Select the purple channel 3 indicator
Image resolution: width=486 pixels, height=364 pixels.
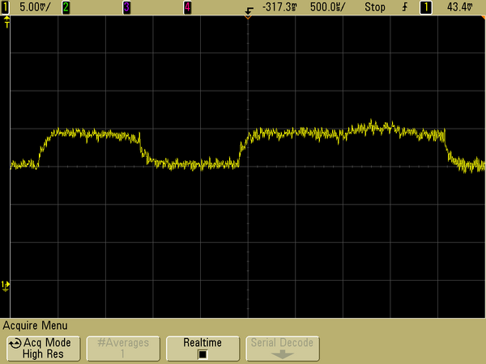tap(126, 7)
